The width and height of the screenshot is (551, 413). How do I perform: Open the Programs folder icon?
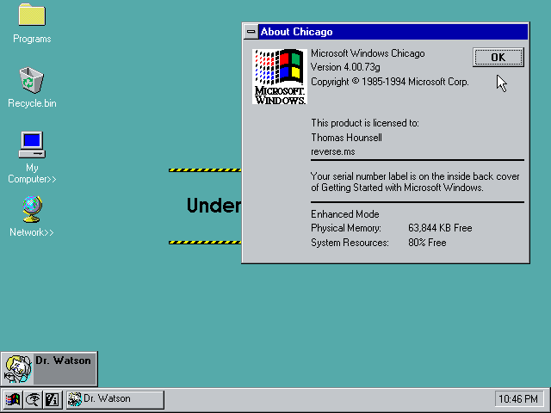[32, 15]
